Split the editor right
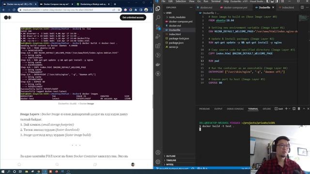This screenshot has height=174, width=310. 302,8
